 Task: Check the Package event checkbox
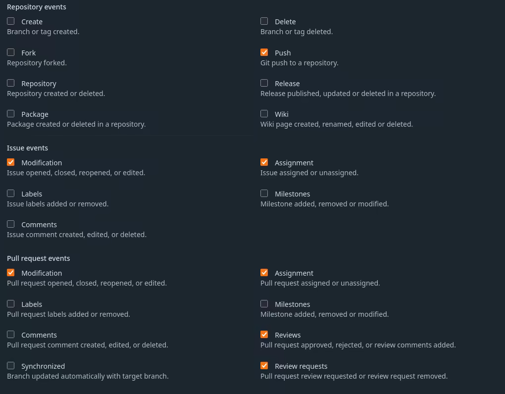(11, 114)
